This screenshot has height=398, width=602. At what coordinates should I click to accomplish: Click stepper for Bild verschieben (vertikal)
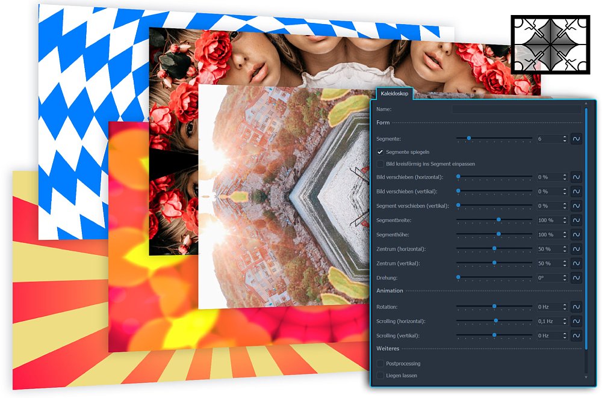click(565, 191)
